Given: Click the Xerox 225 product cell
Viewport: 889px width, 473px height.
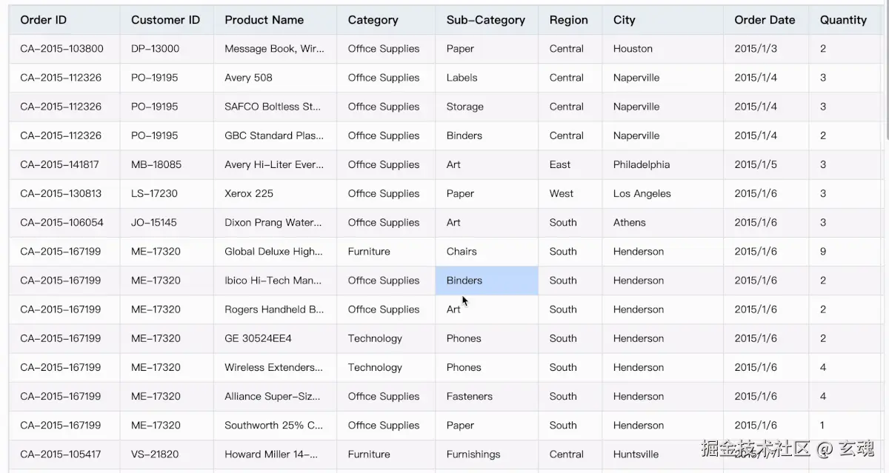Looking at the screenshot, I should 249,194.
